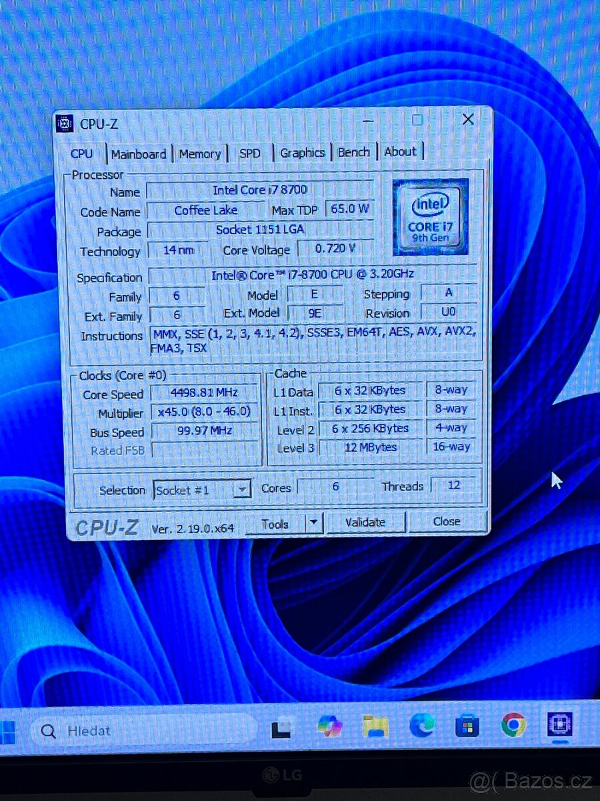Click the Max TDP value 65.0 W

[350, 209]
